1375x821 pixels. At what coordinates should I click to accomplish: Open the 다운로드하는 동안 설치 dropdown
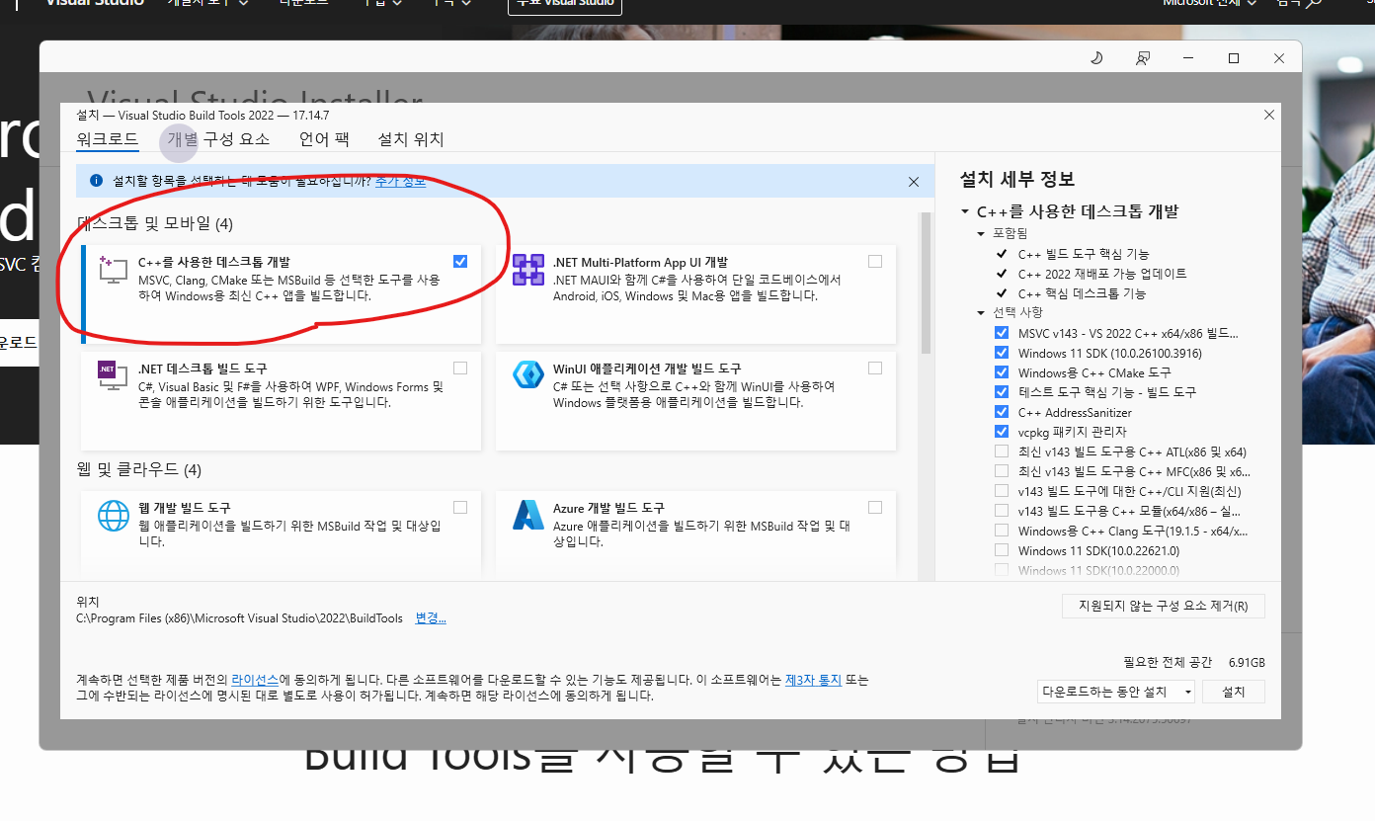(1116, 692)
